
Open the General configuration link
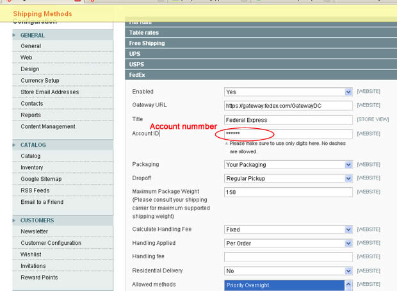click(x=31, y=46)
